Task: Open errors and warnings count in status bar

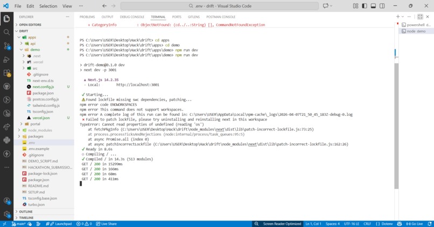Action: 84,224
